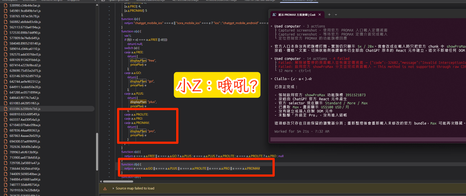Click the code editor horizontal scrollbar thumb
Image resolution: width=466 pixels, height=196 pixels.
click(x=113, y=181)
